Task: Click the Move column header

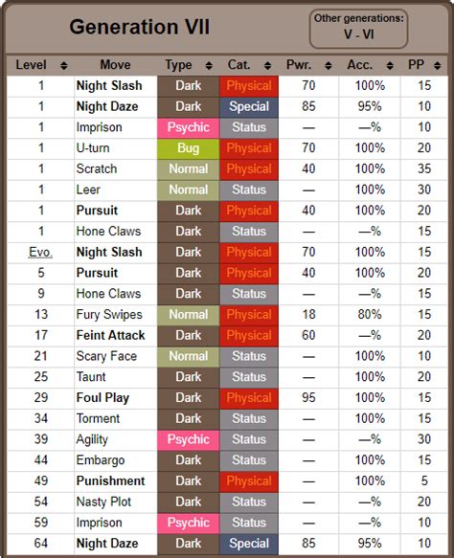Action: [115, 65]
